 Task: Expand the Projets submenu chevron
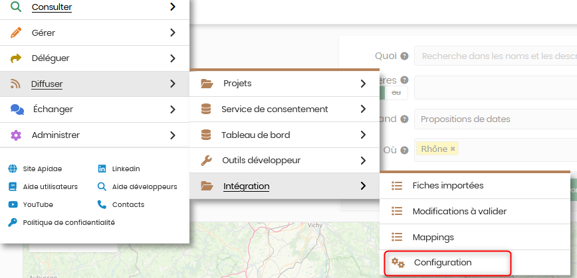[x=363, y=84]
